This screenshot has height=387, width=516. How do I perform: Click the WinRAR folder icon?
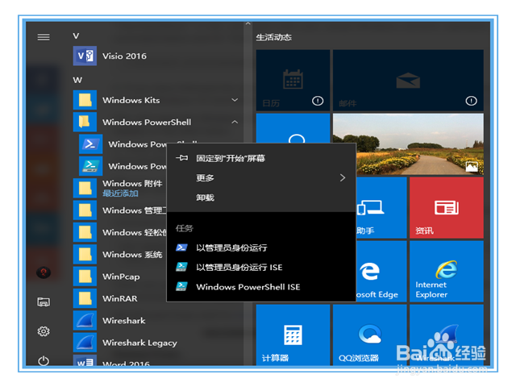85,298
